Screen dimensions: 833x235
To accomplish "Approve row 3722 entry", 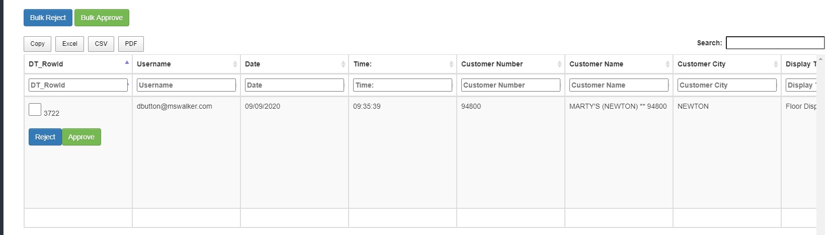I will pos(81,137).
